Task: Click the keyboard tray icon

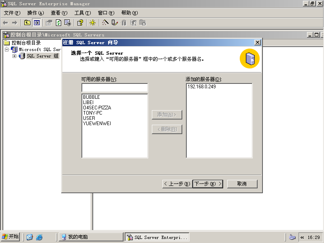Action: coord(292,237)
